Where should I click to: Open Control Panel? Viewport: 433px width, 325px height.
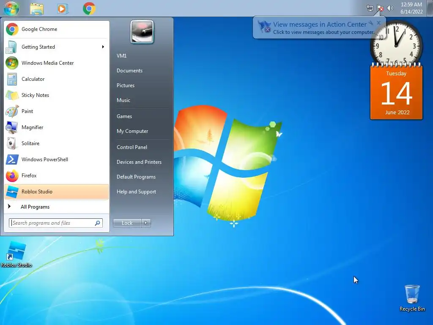(x=132, y=147)
